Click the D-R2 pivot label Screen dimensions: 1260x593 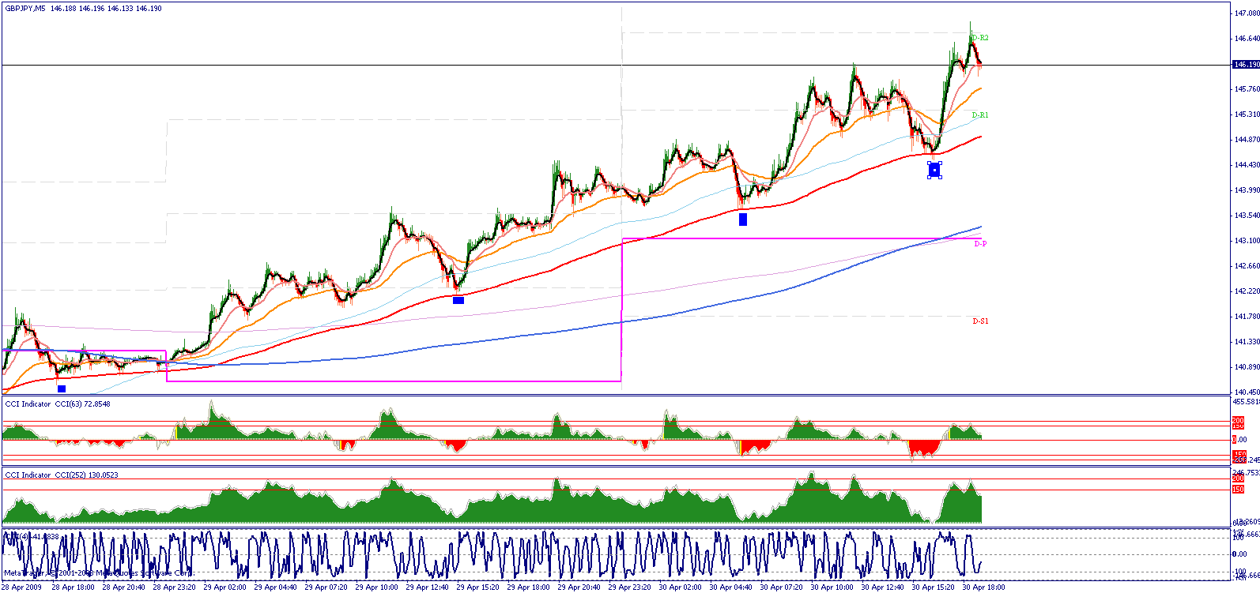[980, 38]
